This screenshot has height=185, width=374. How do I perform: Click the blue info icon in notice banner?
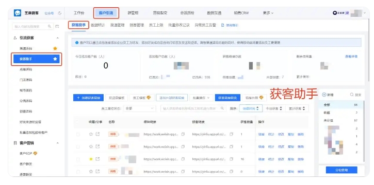point(77,43)
